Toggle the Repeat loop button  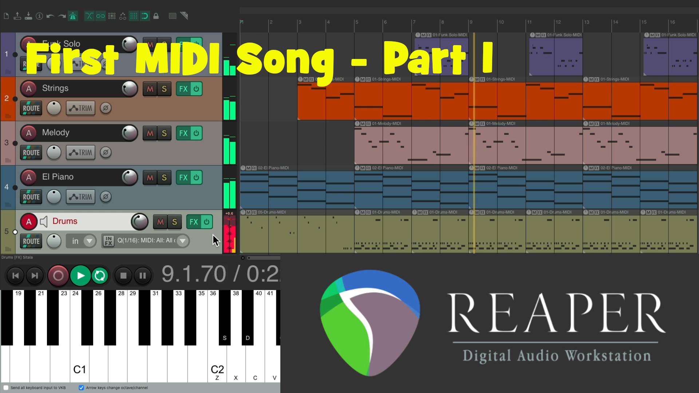(x=100, y=276)
